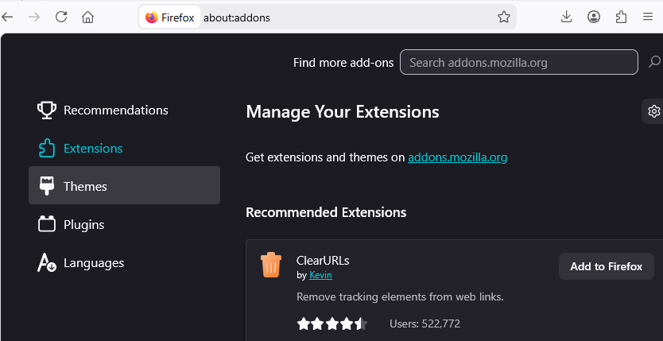Go back to the previous page

(8, 17)
